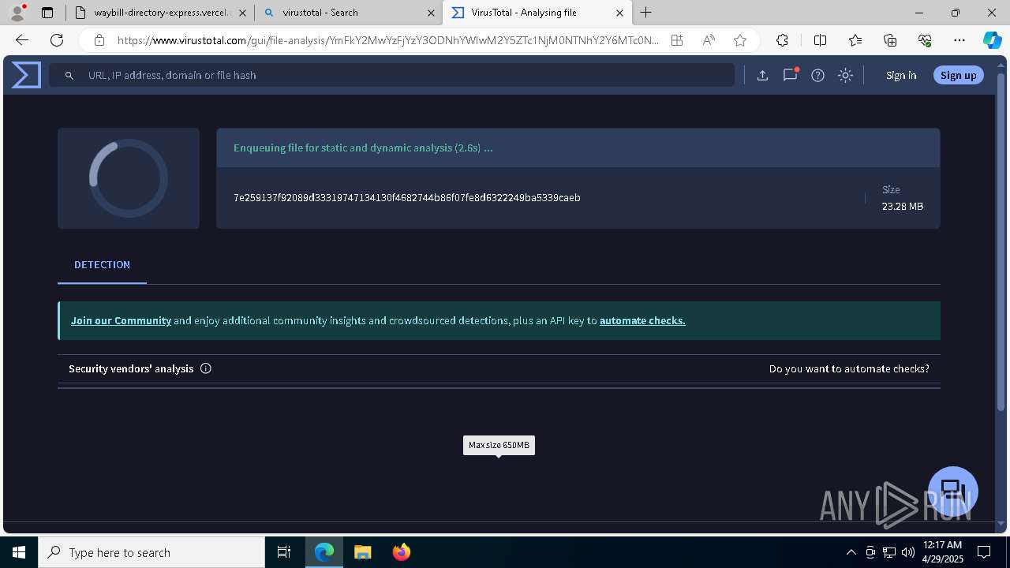The height and width of the screenshot is (568, 1010).
Task: Open the VirusTotal help icon
Action: 817,75
